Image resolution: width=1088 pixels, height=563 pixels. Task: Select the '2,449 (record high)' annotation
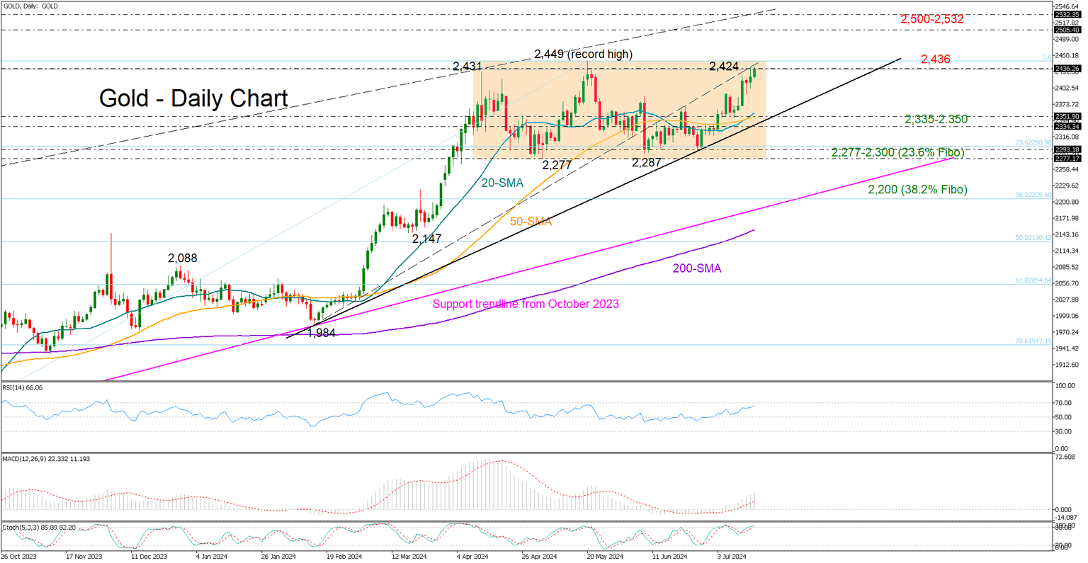point(583,54)
